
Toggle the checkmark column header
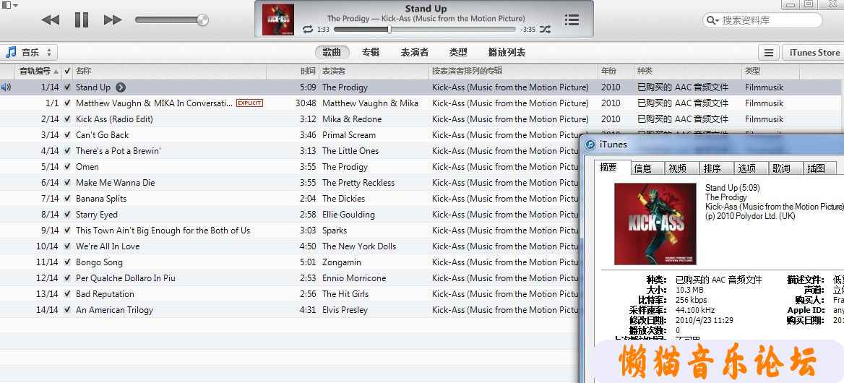(x=67, y=71)
